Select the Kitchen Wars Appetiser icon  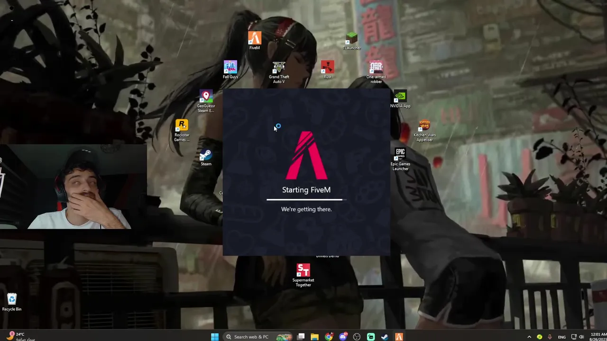click(x=424, y=130)
